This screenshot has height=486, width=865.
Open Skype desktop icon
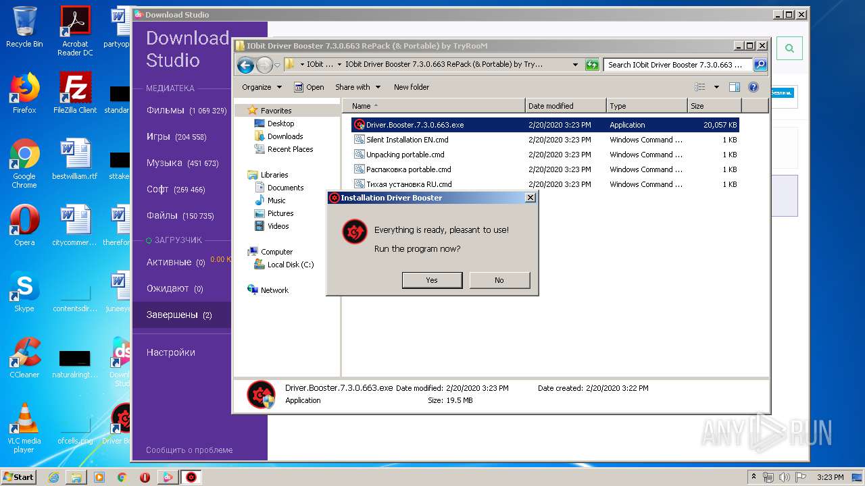pos(24,292)
